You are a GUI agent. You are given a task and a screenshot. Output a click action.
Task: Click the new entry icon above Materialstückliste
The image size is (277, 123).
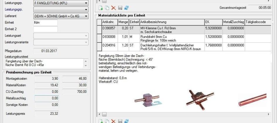(101, 8)
